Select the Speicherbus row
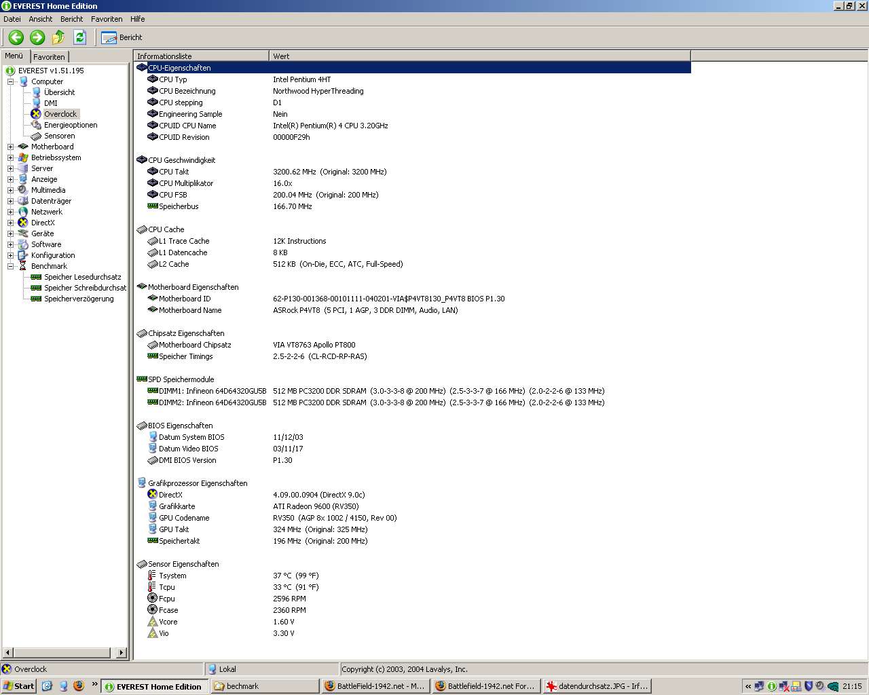 pyautogui.click(x=413, y=206)
